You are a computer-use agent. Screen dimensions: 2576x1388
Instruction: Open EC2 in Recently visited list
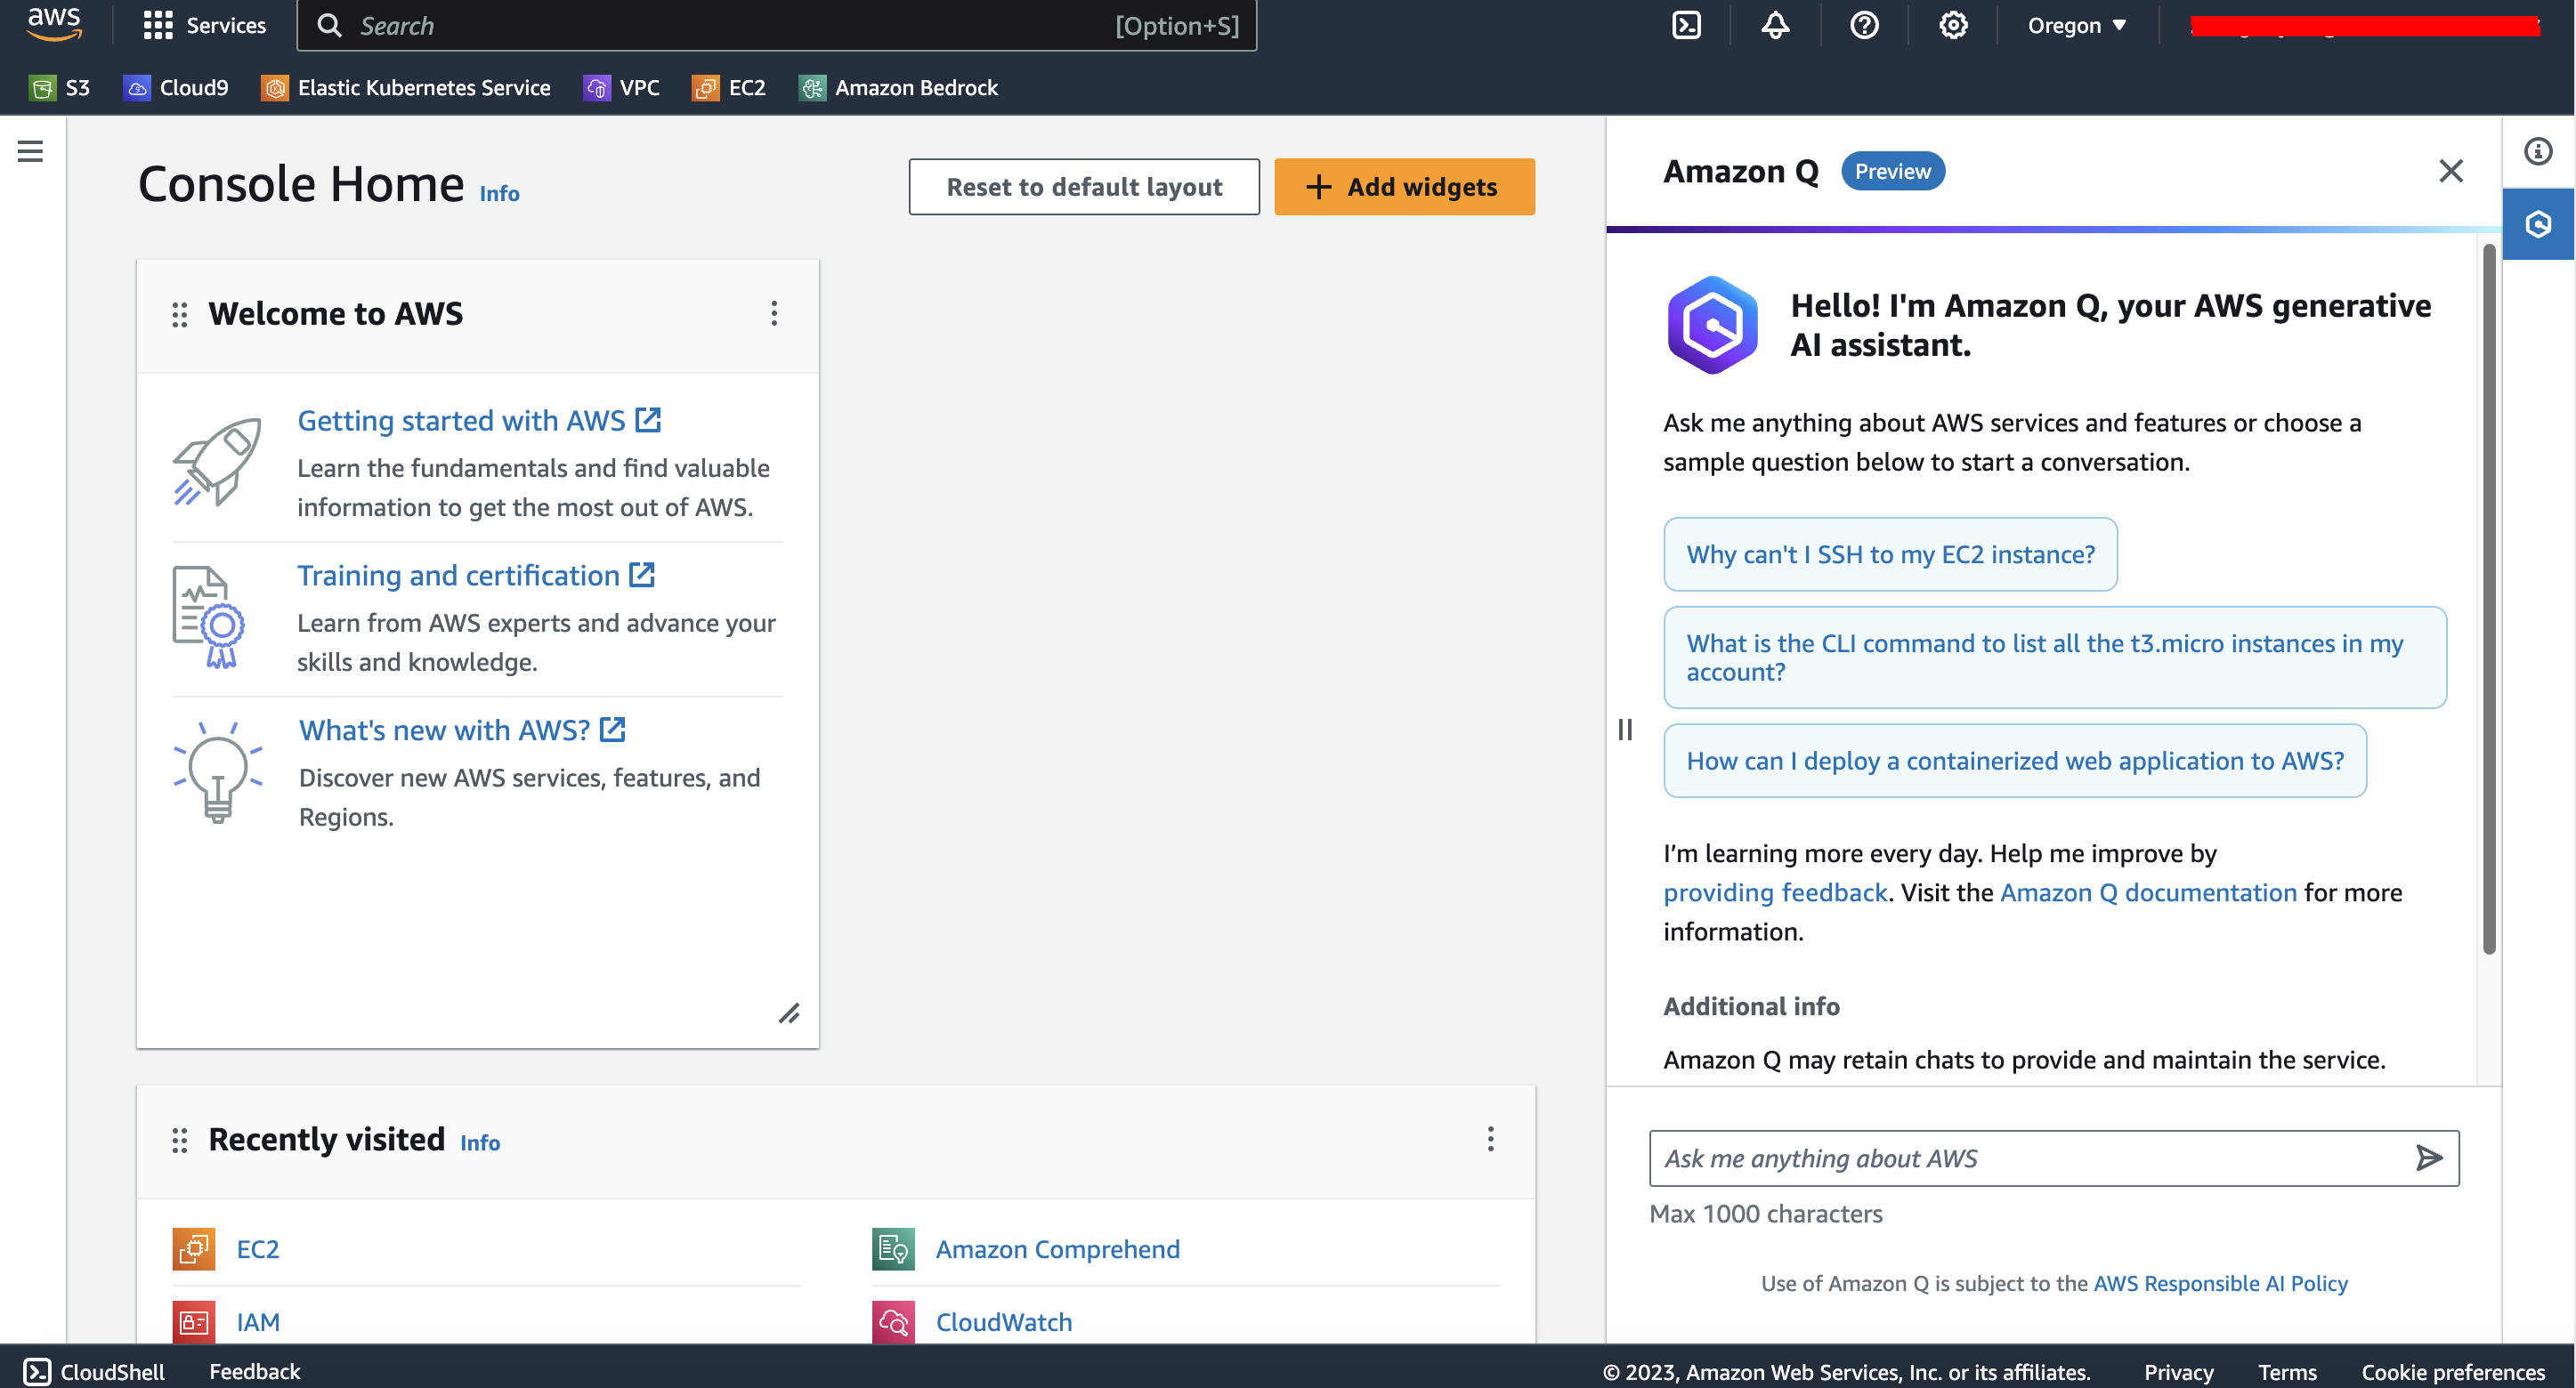point(258,1249)
